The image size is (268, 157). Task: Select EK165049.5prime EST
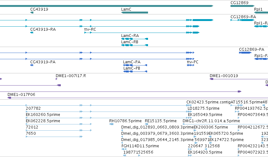point(205,115)
